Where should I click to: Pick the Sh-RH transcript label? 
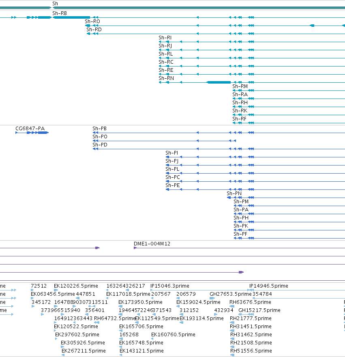(x=240, y=103)
